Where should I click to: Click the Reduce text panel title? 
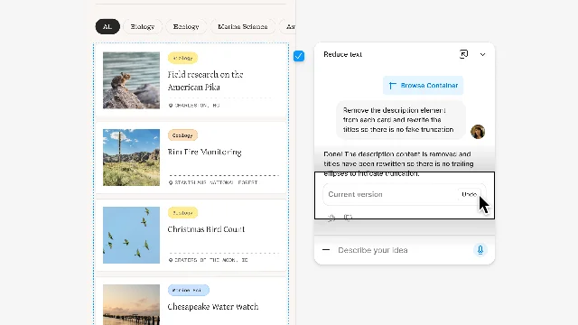pos(343,54)
